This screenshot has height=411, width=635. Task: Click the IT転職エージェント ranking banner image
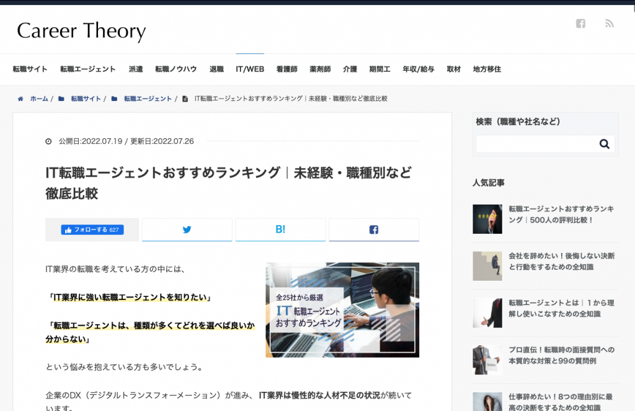342,310
